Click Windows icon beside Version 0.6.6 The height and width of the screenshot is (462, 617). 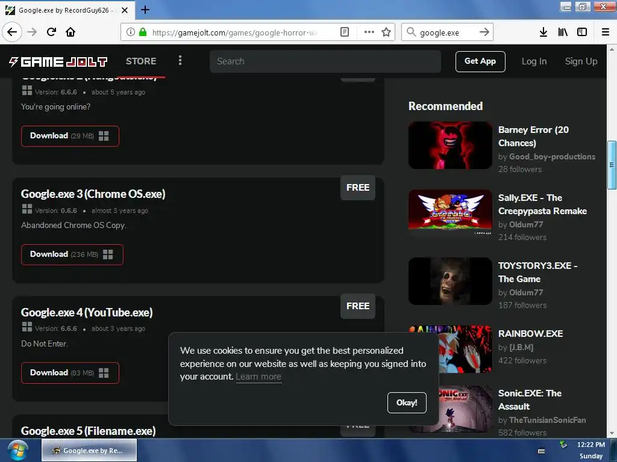point(27,209)
